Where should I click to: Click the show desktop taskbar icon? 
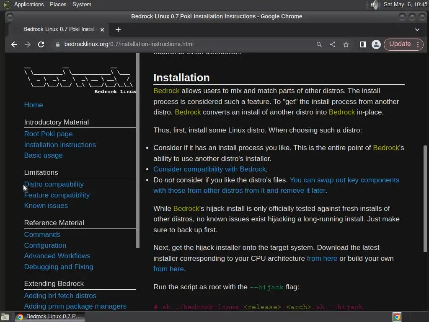[5, 317]
